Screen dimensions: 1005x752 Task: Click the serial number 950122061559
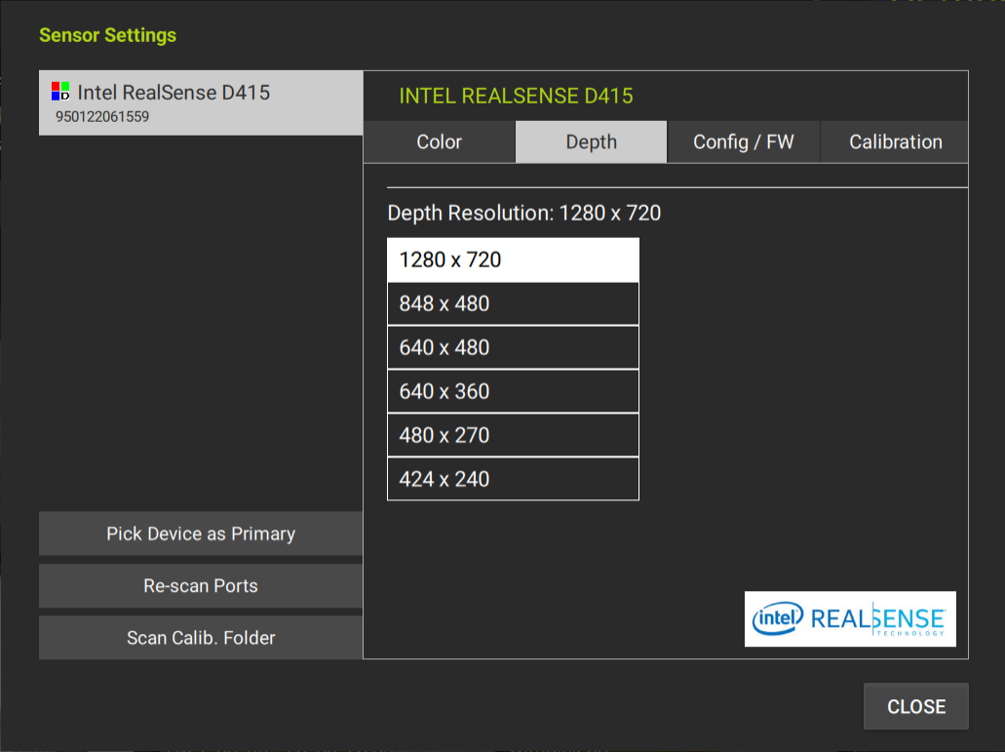(x=102, y=117)
